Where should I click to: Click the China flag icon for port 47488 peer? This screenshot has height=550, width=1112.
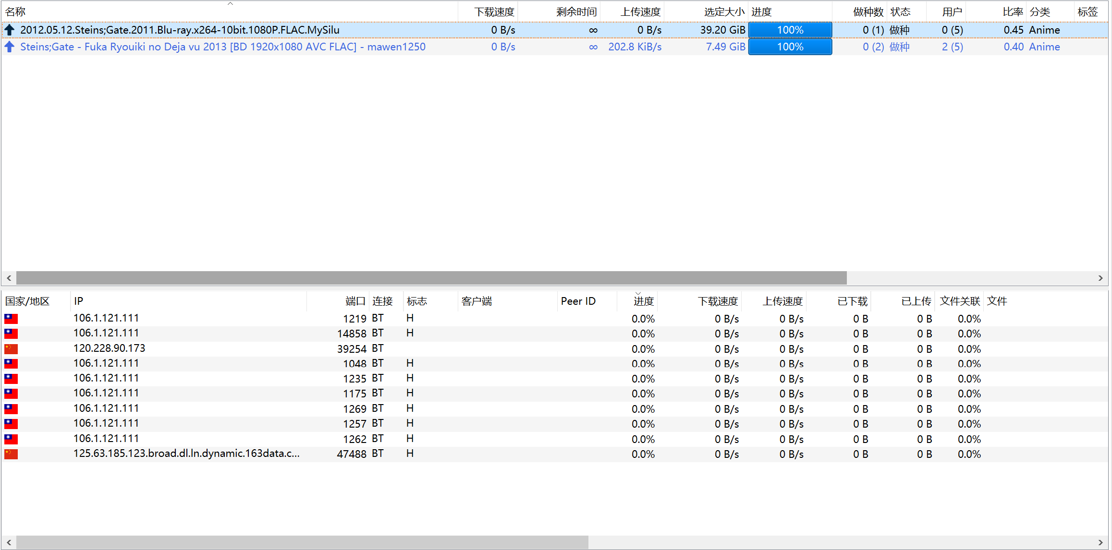pos(11,454)
